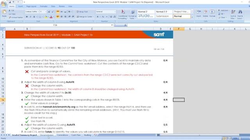This screenshot has width=250, height=140.
Task: Increase decimal places in Number group
Action: coord(111,17)
